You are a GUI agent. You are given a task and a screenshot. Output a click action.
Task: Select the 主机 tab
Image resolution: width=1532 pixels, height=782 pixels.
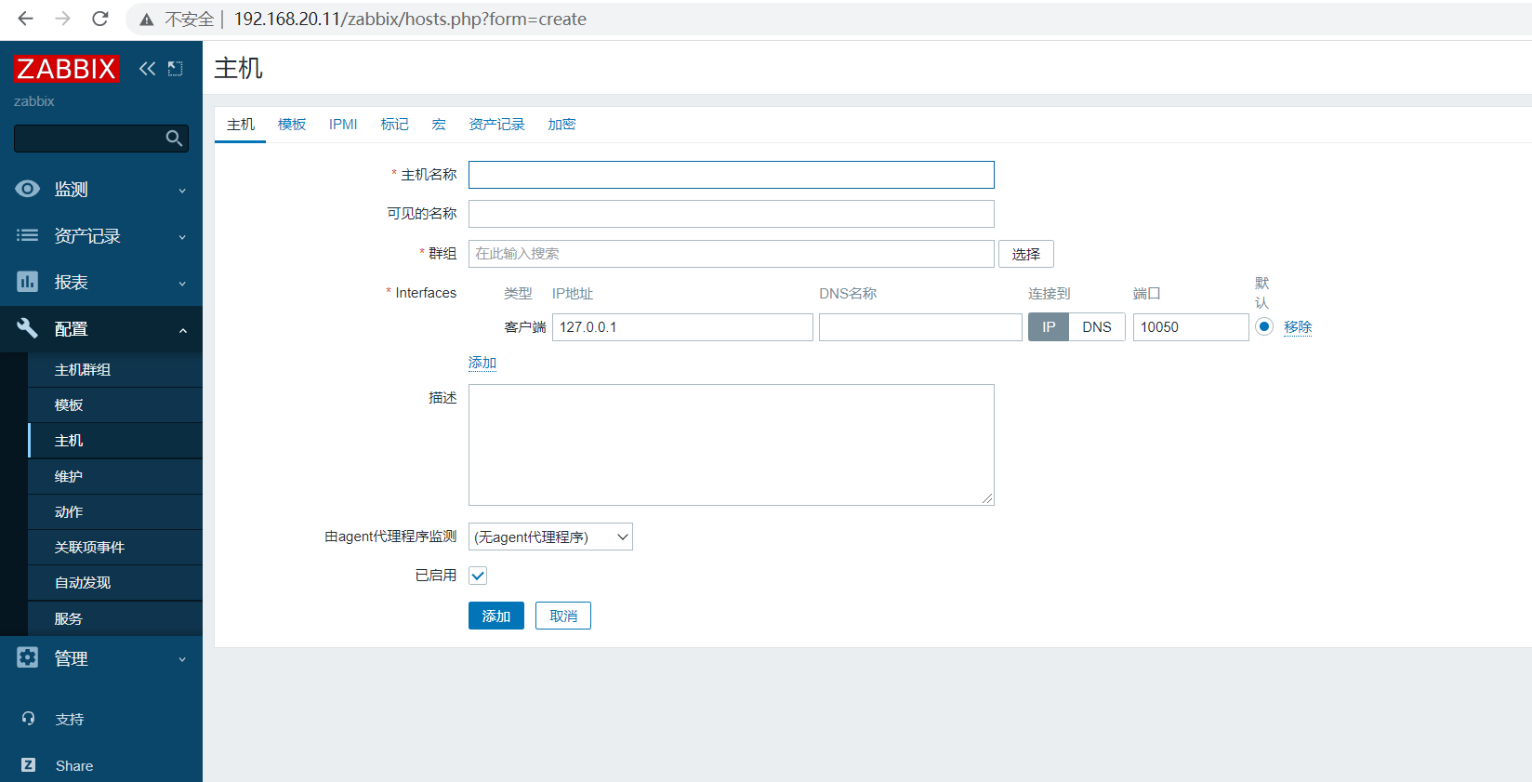(x=241, y=125)
